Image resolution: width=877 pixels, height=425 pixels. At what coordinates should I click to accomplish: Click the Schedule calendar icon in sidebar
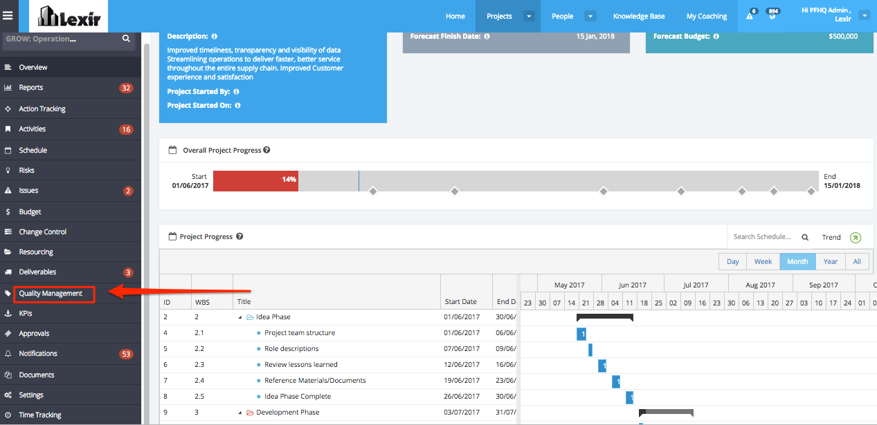click(8, 150)
